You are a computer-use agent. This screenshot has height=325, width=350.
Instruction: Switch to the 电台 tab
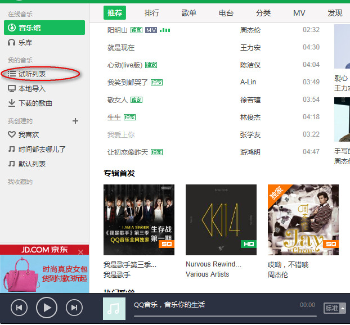point(226,13)
